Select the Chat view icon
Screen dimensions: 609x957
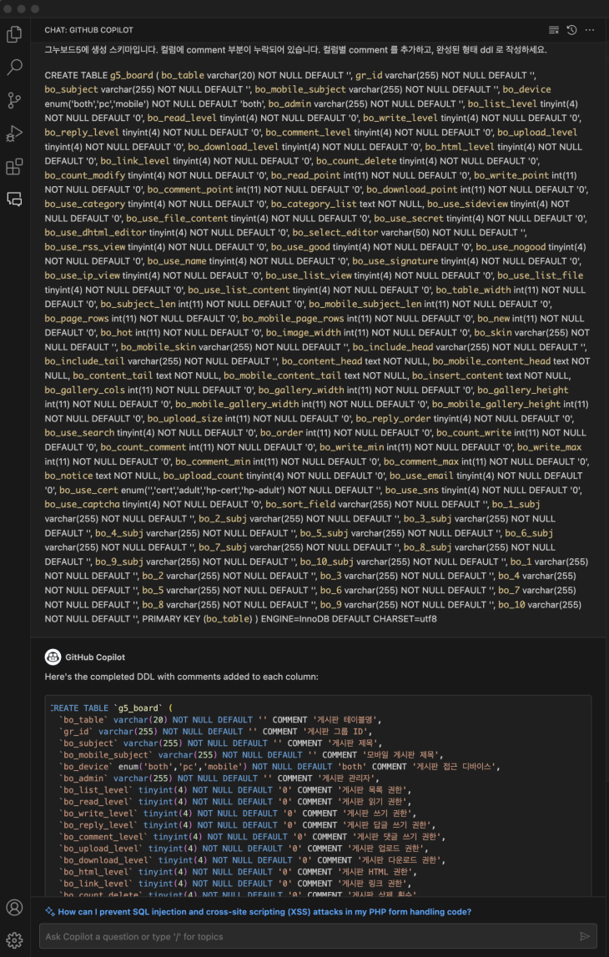click(14, 199)
